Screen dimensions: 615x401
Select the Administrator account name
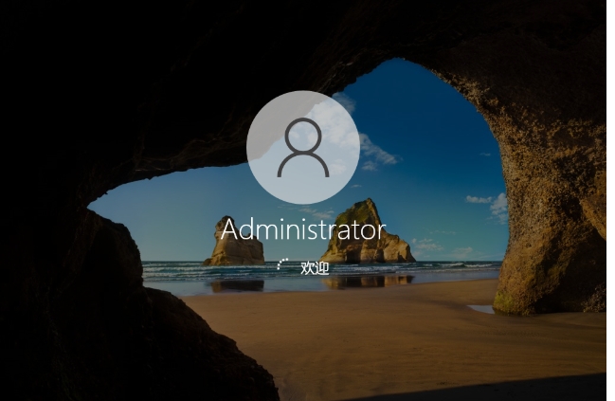tap(302, 229)
